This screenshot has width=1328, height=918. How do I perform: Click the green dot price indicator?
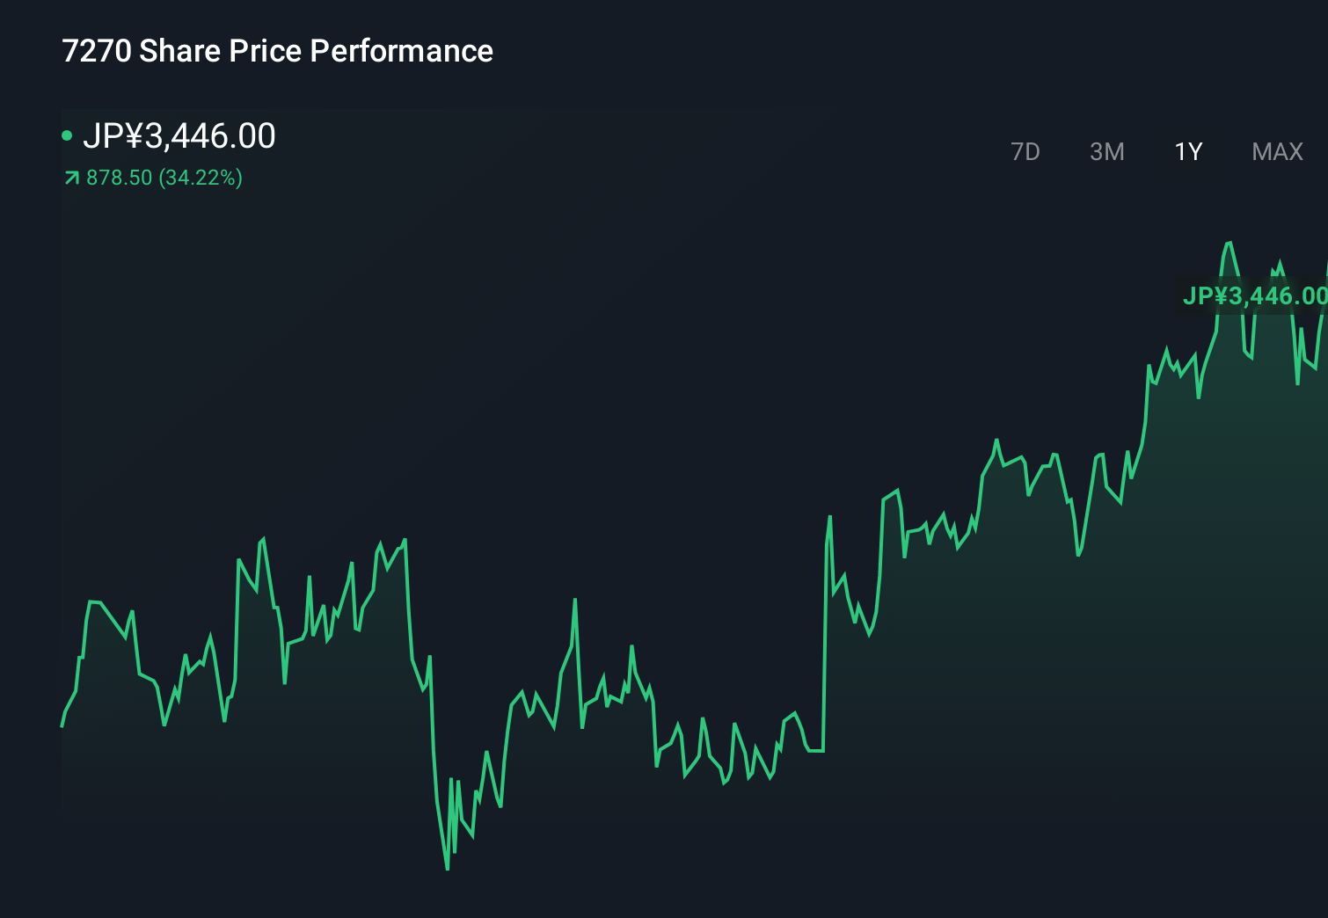pos(67,137)
